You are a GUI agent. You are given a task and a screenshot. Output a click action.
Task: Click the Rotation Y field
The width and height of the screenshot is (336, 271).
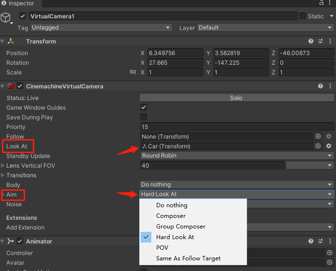(x=241, y=62)
